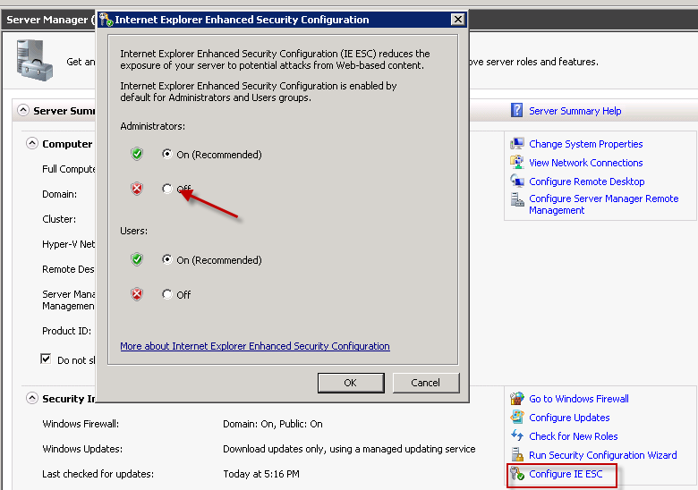Click the 'Download updates only' Windows Updates value

[x=349, y=449]
